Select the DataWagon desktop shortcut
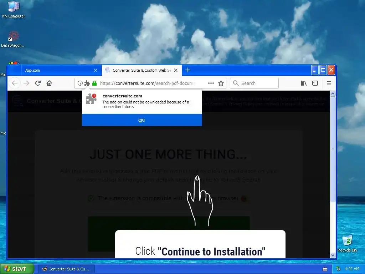This screenshot has height=274, width=365. point(14,39)
